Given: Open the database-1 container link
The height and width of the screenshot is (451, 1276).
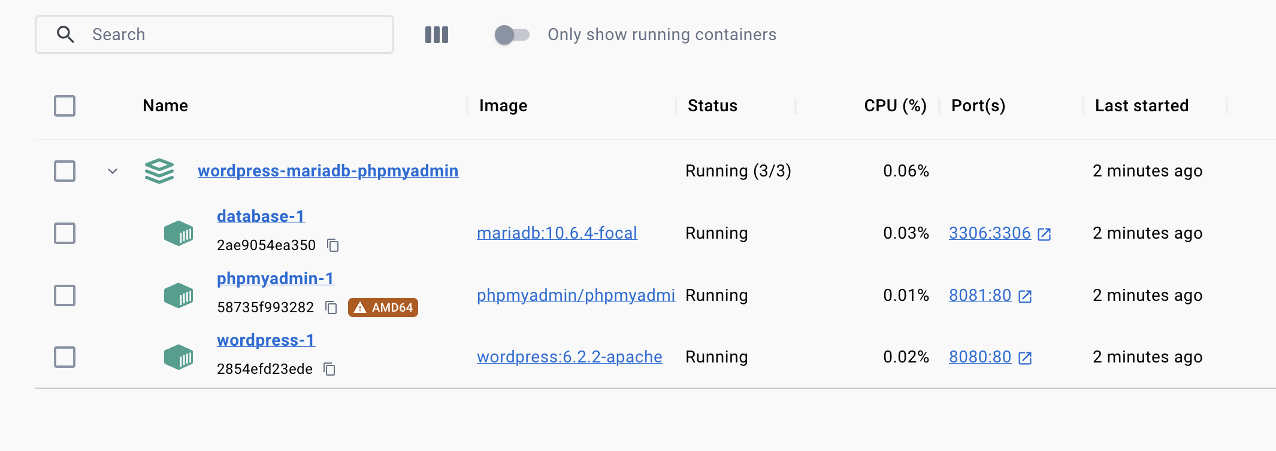Looking at the screenshot, I should coord(261,217).
